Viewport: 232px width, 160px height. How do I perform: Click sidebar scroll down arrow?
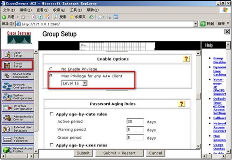pyautogui.click(x=36, y=152)
